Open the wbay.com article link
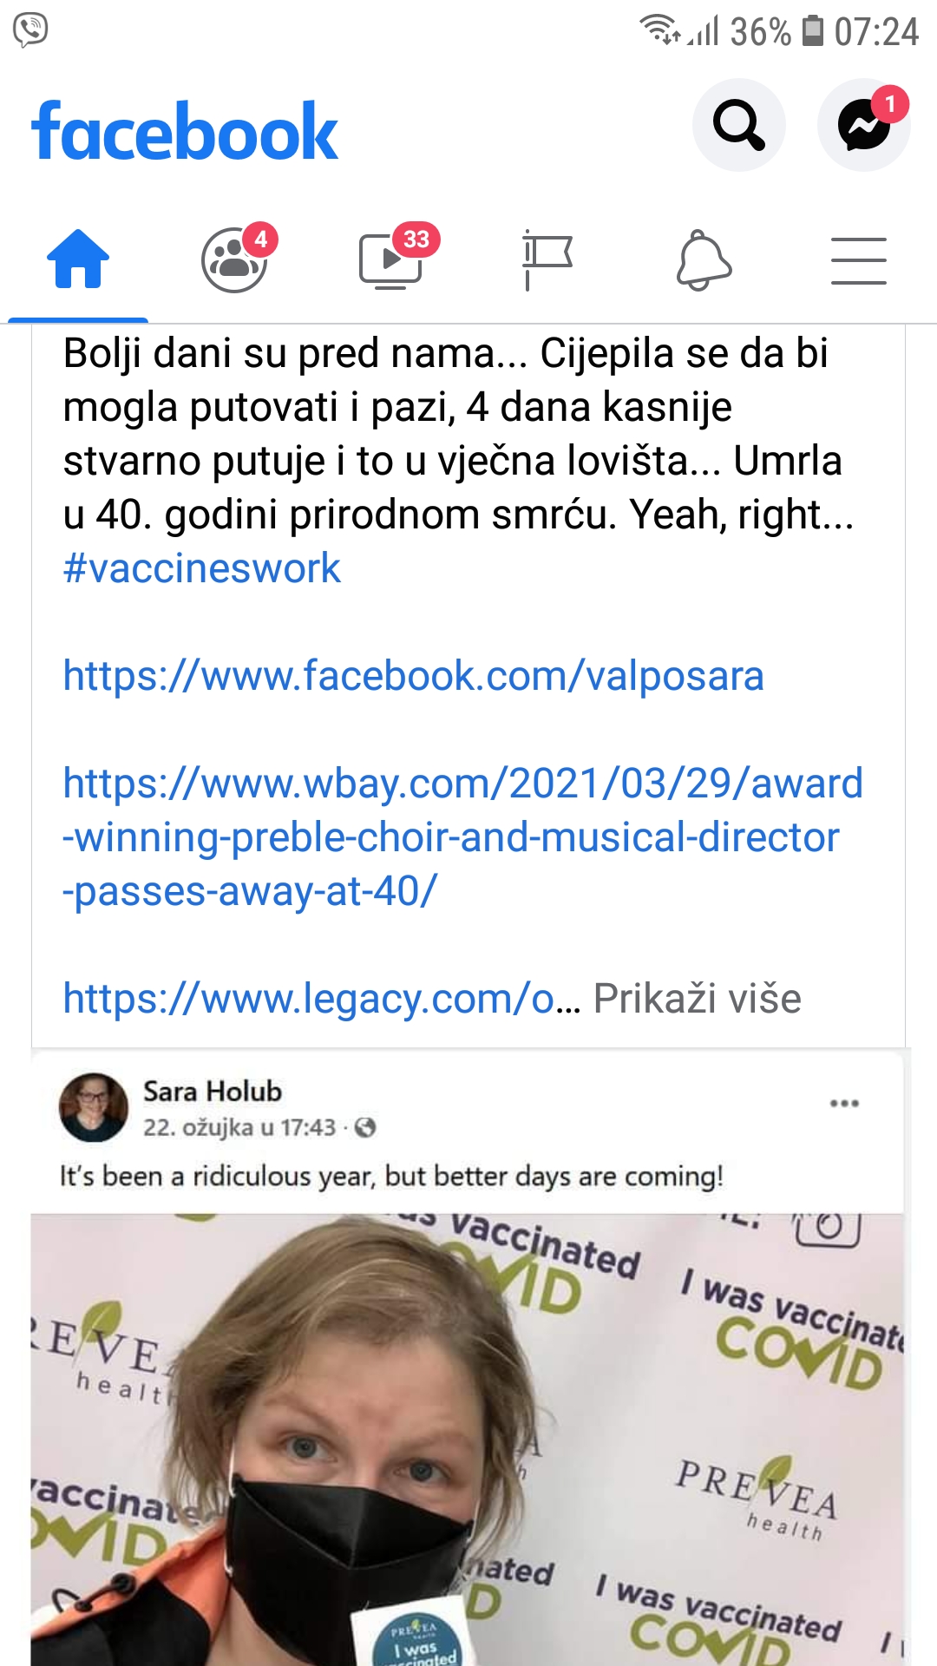The width and height of the screenshot is (937, 1666). [x=462, y=837]
